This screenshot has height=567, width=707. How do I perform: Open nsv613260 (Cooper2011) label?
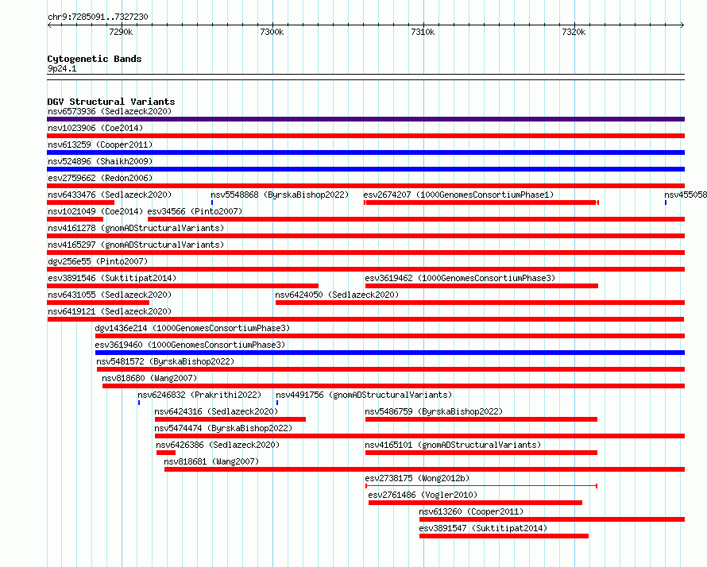click(x=471, y=511)
